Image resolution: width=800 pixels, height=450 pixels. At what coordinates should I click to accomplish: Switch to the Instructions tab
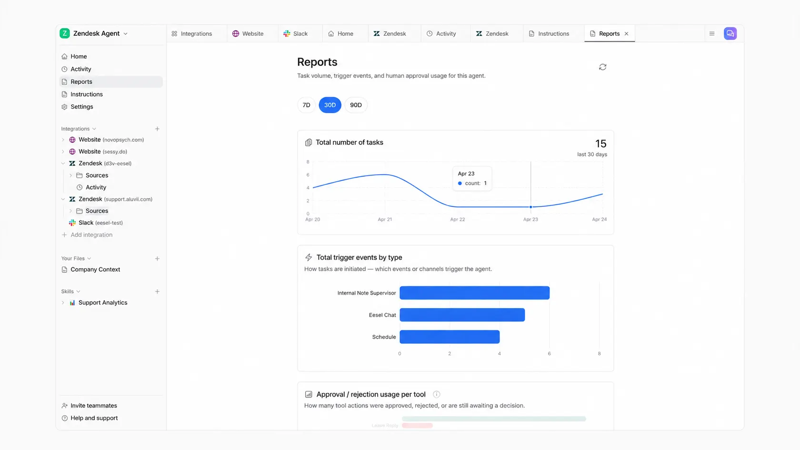tap(553, 34)
